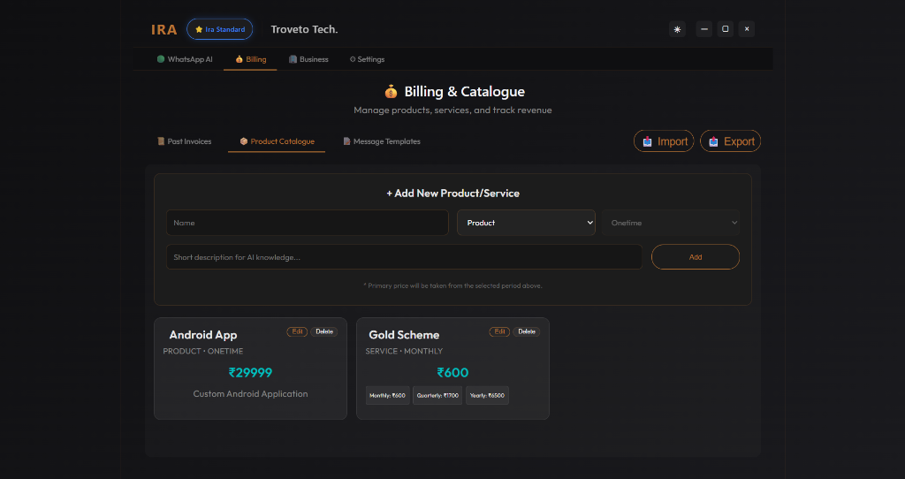Screen dimensions: 905x479
Task: Click the Troveto Tech. company name
Action: [304, 29]
